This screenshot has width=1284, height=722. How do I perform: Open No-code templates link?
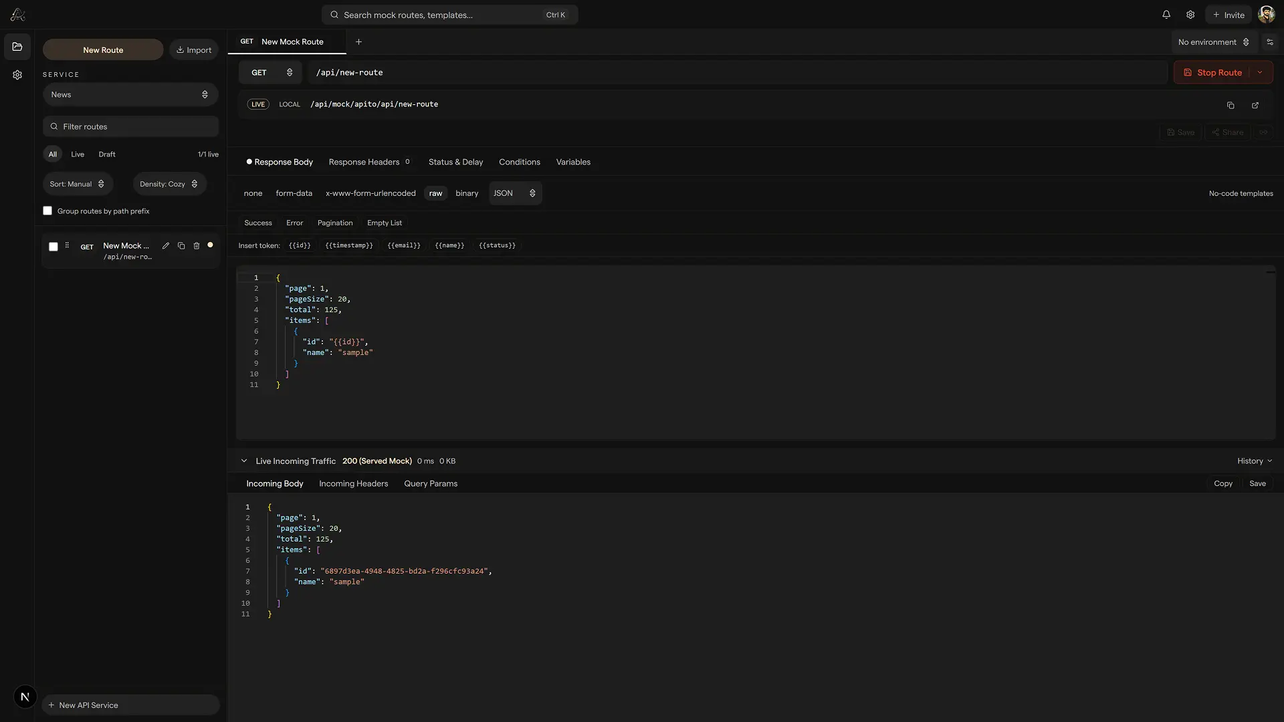pyautogui.click(x=1241, y=193)
